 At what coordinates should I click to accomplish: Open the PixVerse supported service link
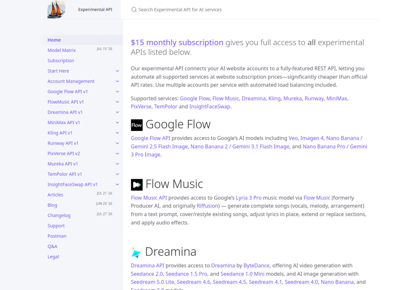click(x=141, y=107)
